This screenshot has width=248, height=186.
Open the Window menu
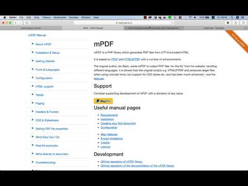pyautogui.click(x=86, y=18)
